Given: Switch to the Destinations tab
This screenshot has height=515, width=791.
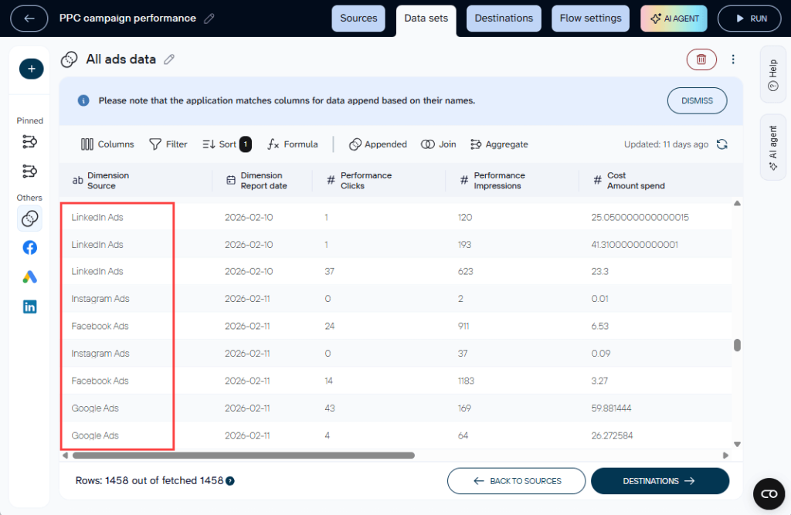Looking at the screenshot, I should 504,19.
